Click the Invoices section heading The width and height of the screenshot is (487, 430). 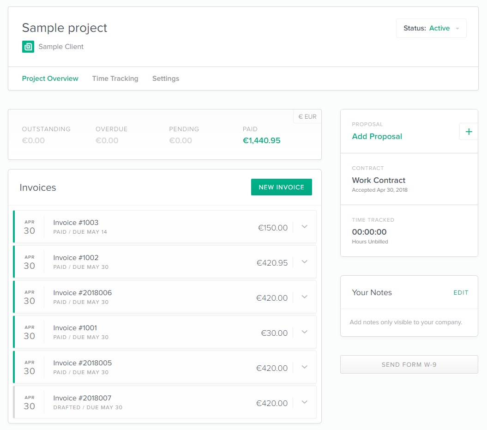click(38, 188)
